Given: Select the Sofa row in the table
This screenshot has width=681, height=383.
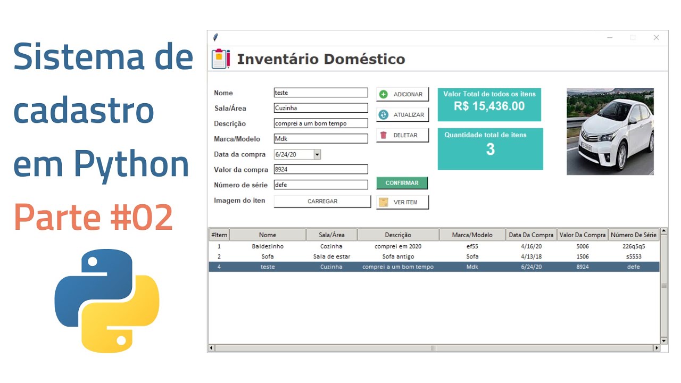Looking at the screenshot, I should click(268, 256).
